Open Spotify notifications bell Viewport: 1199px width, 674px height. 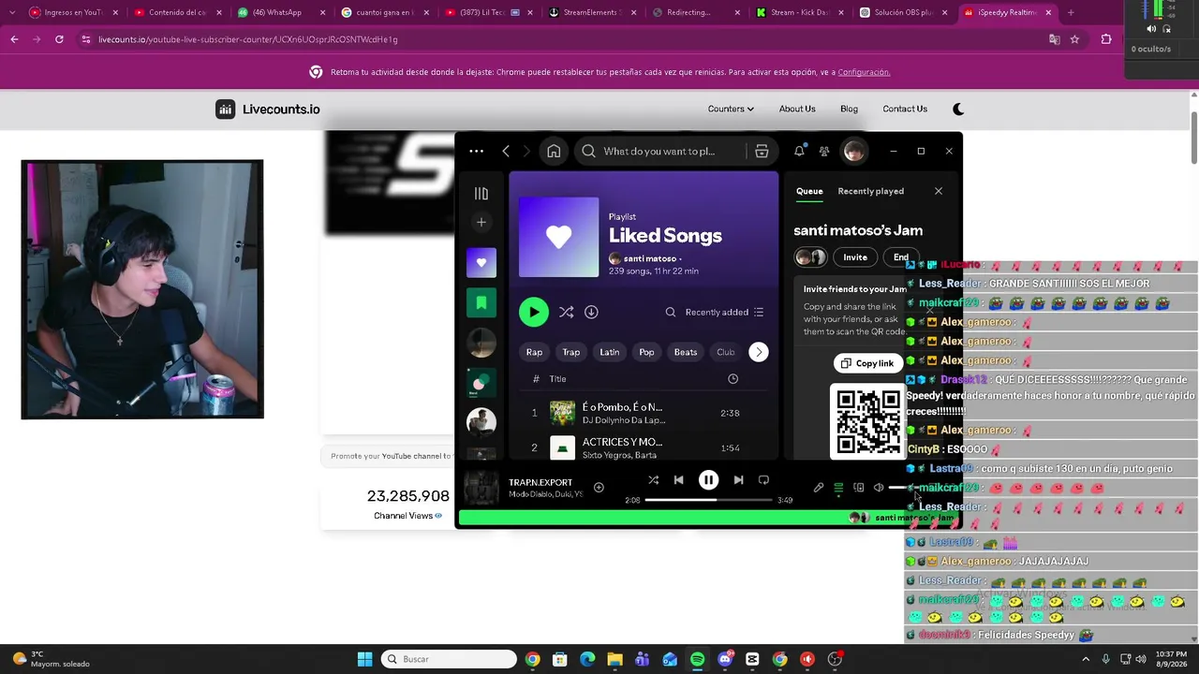point(799,151)
